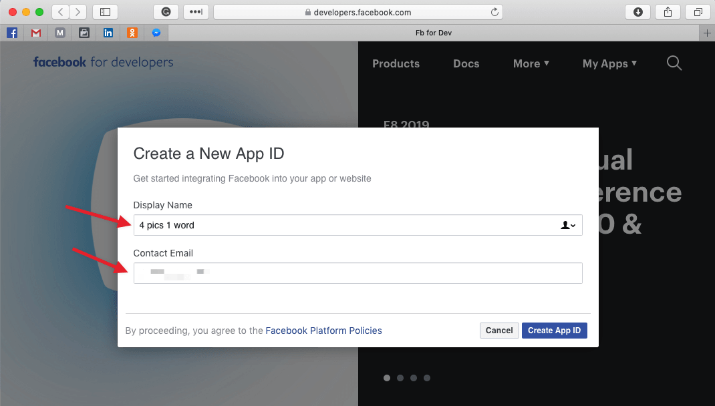715x406 pixels.
Task: Open the Facebook Platform Policies link
Action: (324, 331)
